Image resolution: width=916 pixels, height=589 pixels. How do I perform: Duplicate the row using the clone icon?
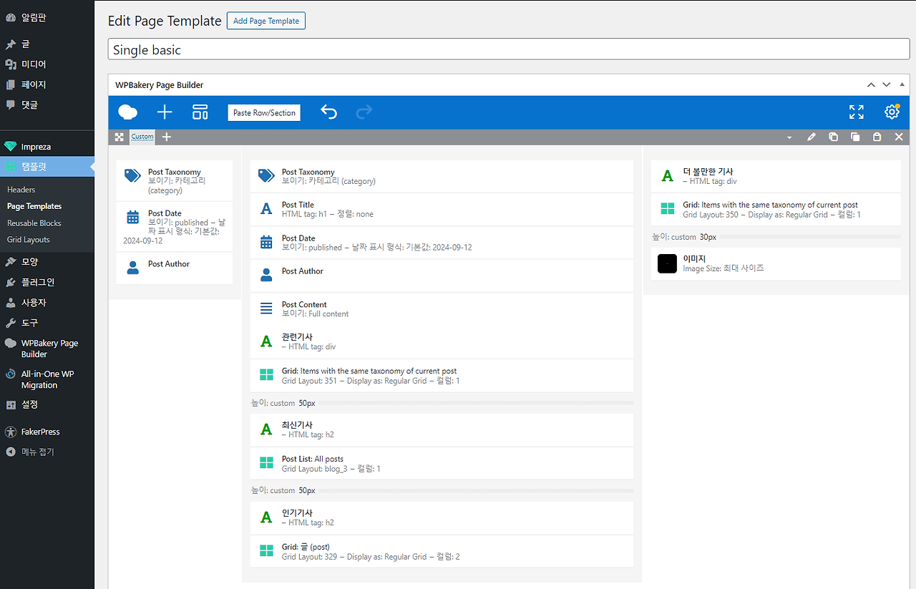(833, 137)
